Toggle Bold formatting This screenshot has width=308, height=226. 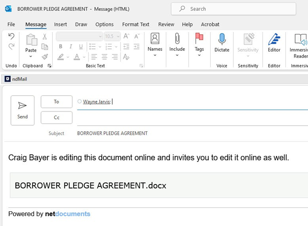click(61, 46)
